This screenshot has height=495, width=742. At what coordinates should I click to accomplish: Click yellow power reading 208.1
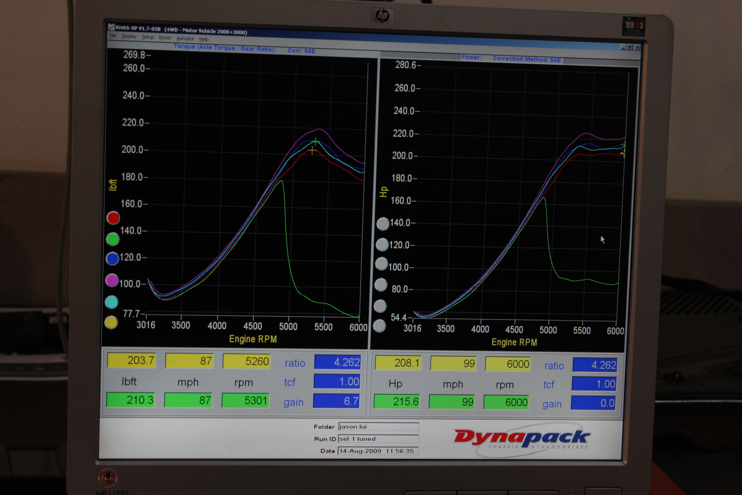click(398, 363)
